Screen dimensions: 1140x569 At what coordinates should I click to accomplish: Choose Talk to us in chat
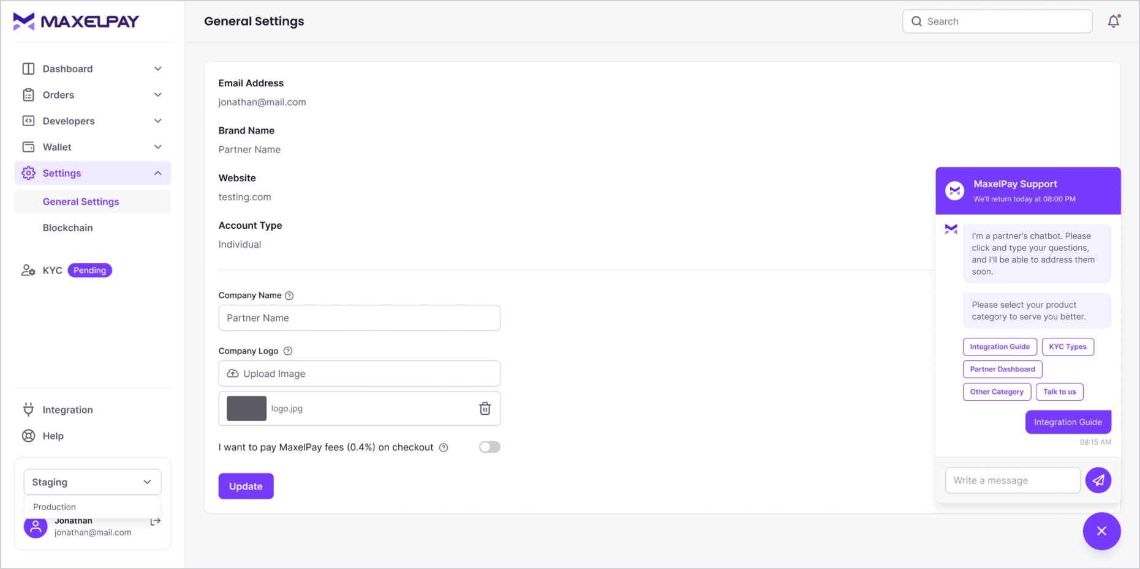[x=1059, y=392]
